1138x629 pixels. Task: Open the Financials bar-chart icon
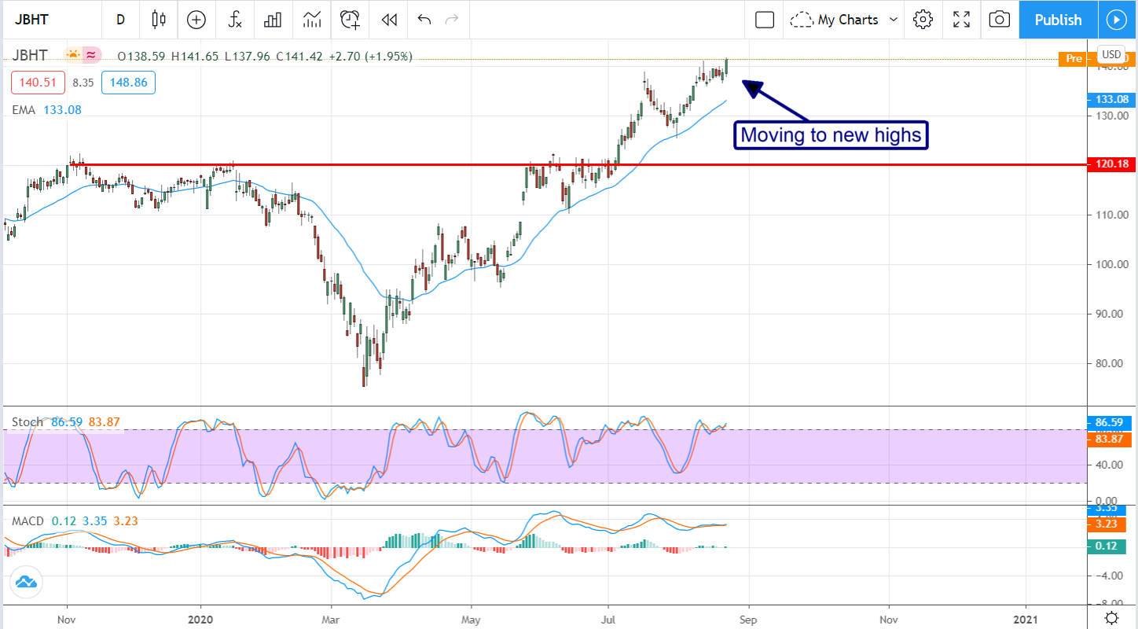click(273, 20)
